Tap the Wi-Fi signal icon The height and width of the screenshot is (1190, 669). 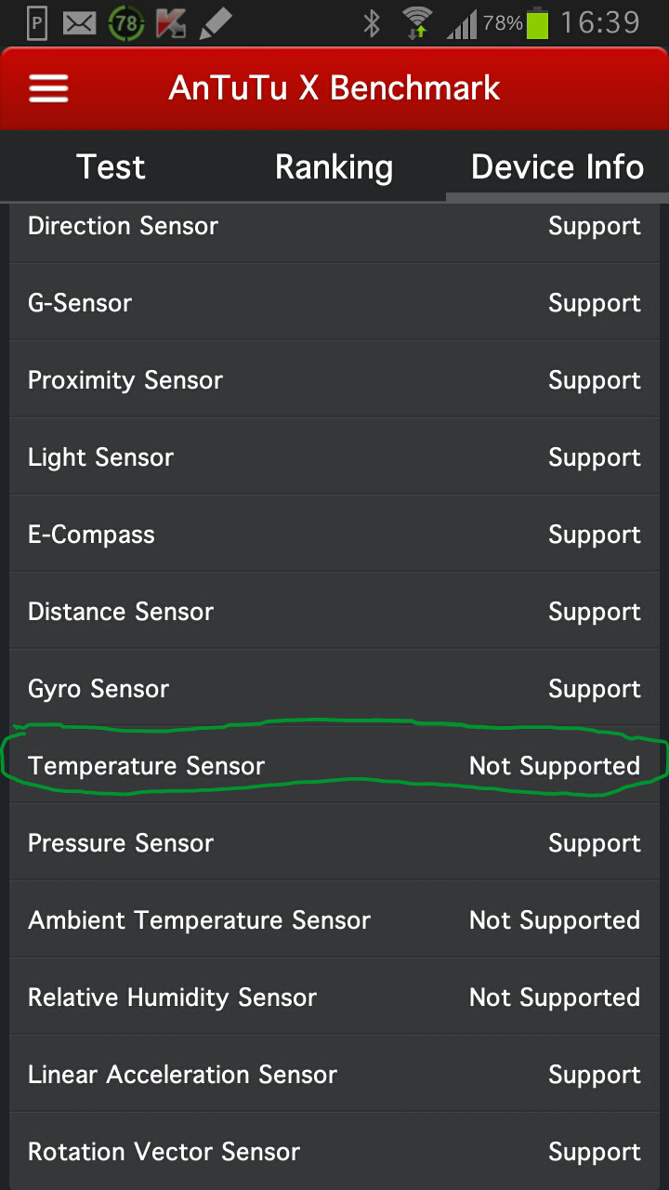point(417,23)
